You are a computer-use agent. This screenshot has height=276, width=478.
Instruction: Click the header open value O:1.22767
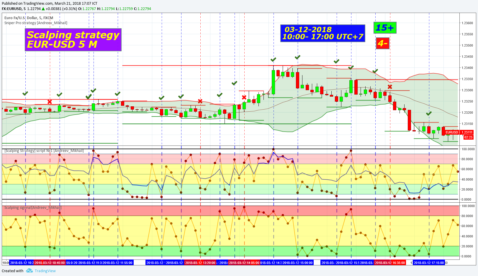point(87,9)
